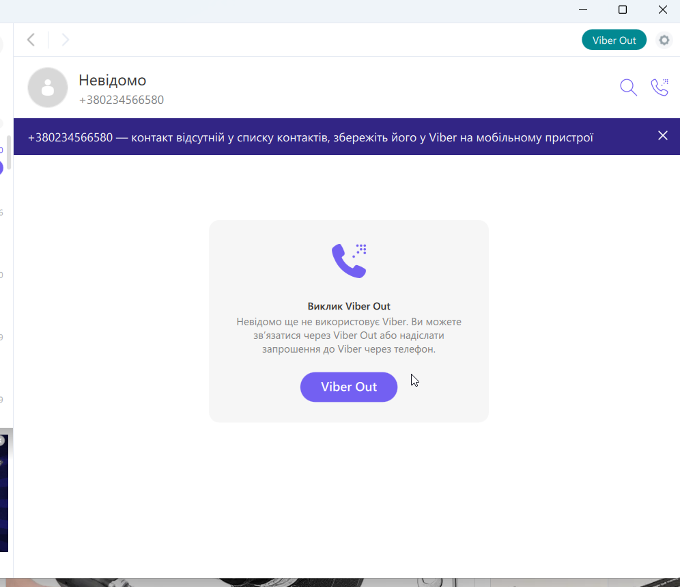
Task: Click the purple Viber Out button in the card
Action: pyautogui.click(x=349, y=387)
